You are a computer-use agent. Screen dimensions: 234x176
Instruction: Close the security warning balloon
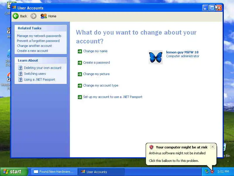coord(213,147)
